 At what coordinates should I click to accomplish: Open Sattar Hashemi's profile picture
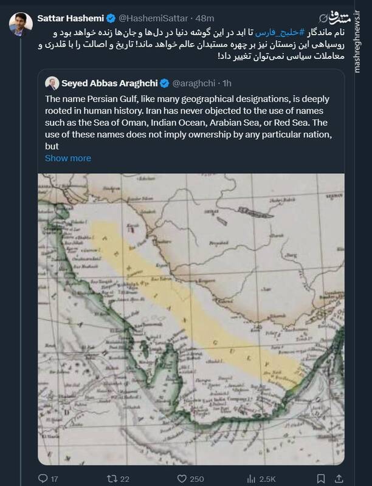pyautogui.click(x=21, y=22)
